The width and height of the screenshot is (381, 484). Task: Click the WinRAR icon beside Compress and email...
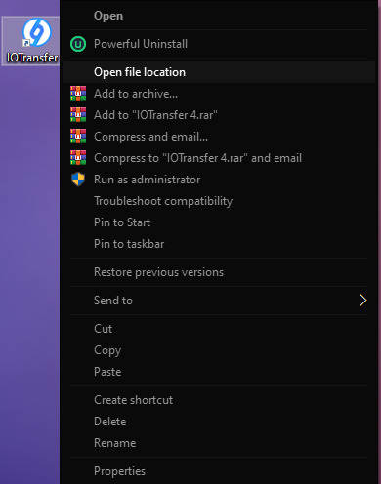tap(78, 137)
